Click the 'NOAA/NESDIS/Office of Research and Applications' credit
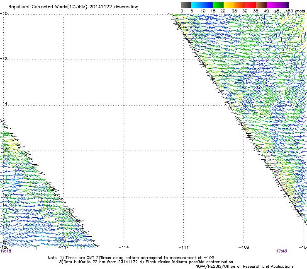The image size is (307, 269). click(244, 267)
